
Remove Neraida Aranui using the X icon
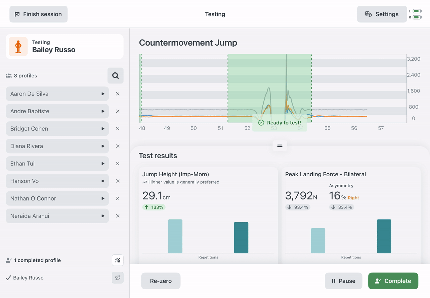[118, 216]
